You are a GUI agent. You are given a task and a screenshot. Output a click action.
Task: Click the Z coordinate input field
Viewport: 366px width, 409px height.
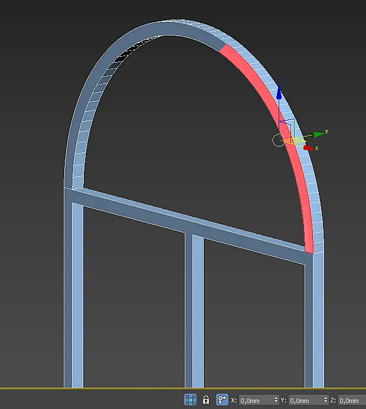(352, 400)
